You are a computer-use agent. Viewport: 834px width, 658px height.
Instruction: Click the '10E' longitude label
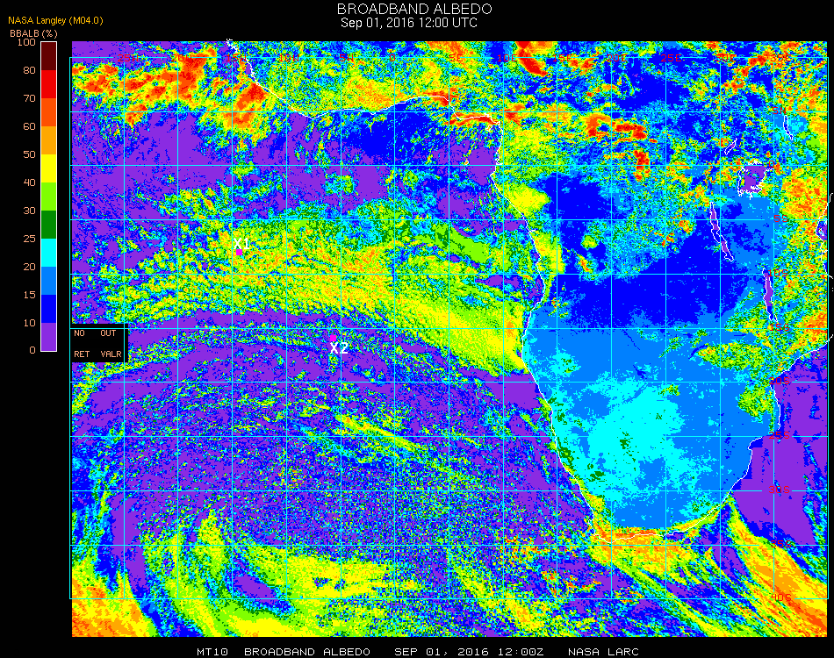507,58
